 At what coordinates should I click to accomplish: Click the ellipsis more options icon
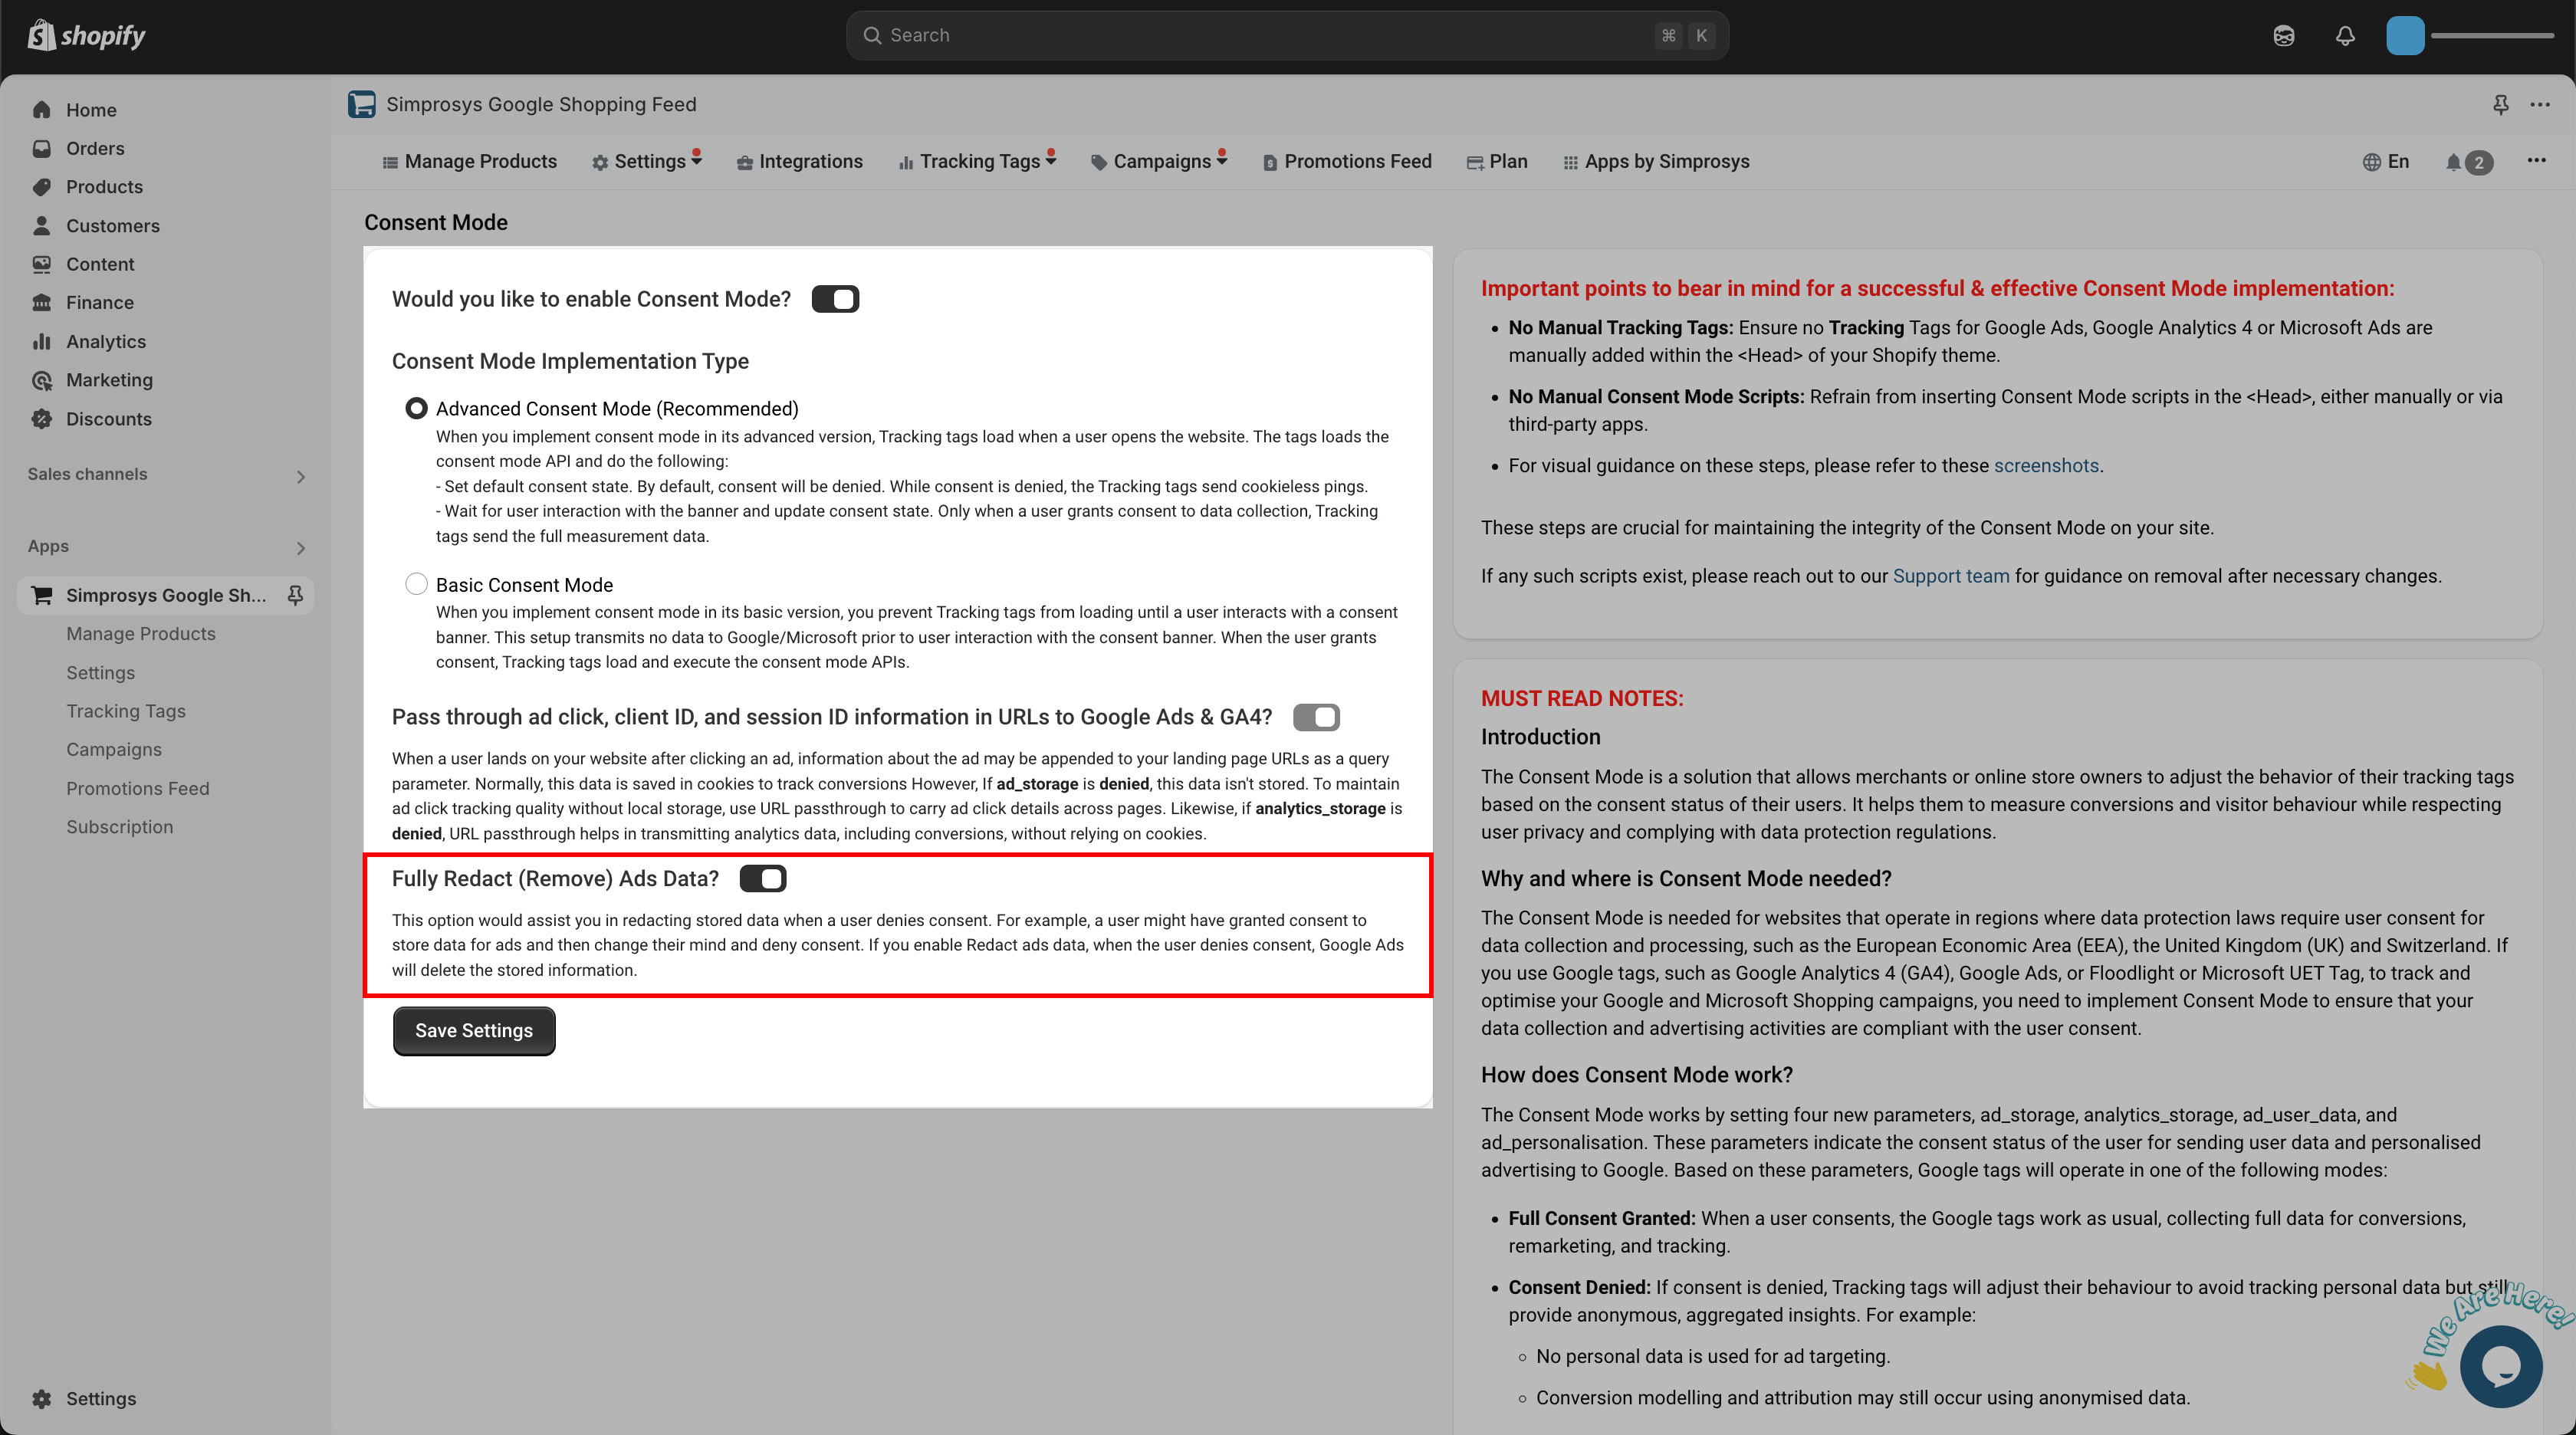(x=2539, y=104)
